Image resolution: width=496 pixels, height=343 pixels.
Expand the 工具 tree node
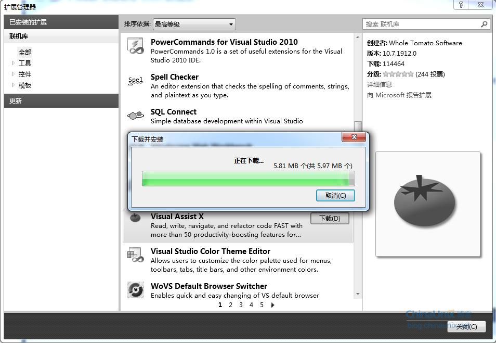(14, 63)
